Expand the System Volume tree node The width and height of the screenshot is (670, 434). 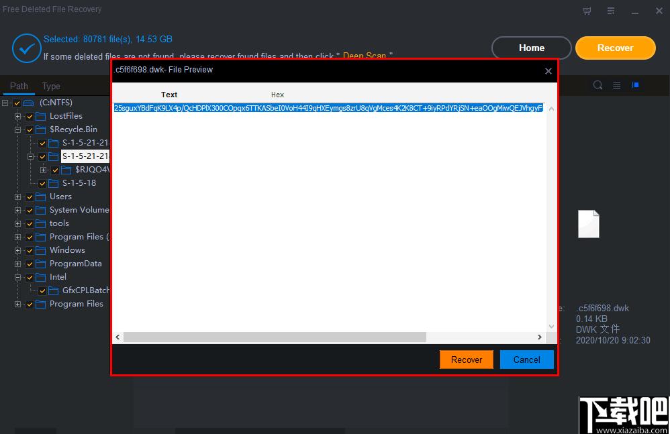(x=17, y=211)
